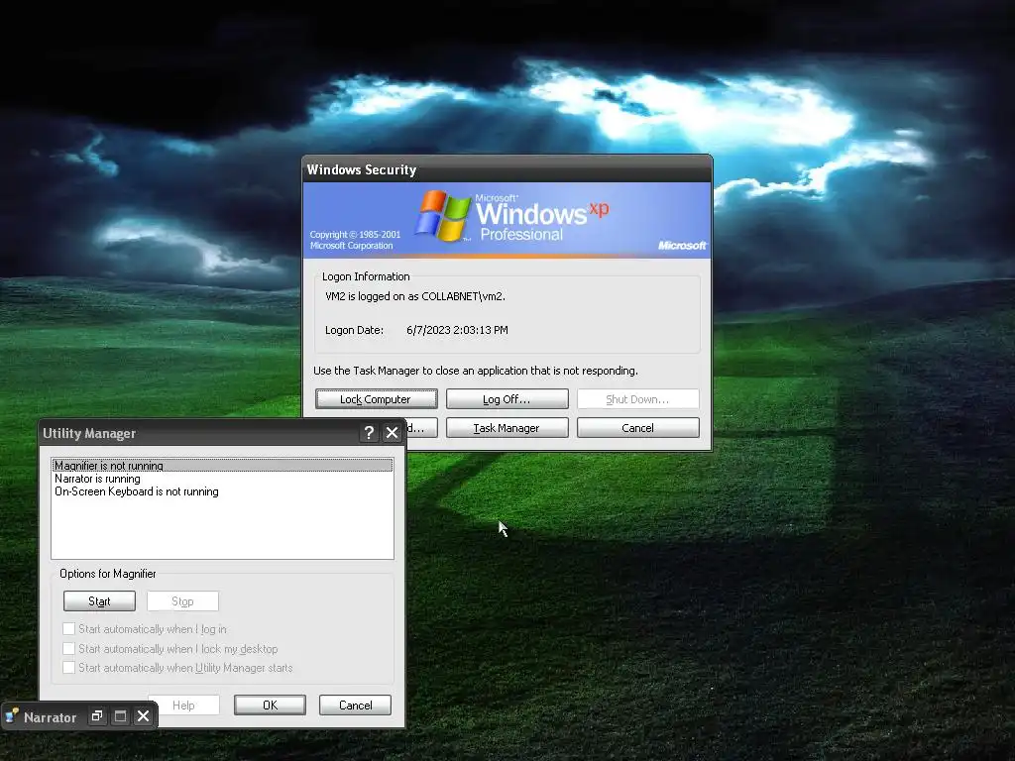
Task: Click OK in Utility Manager
Action: click(270, 705)
